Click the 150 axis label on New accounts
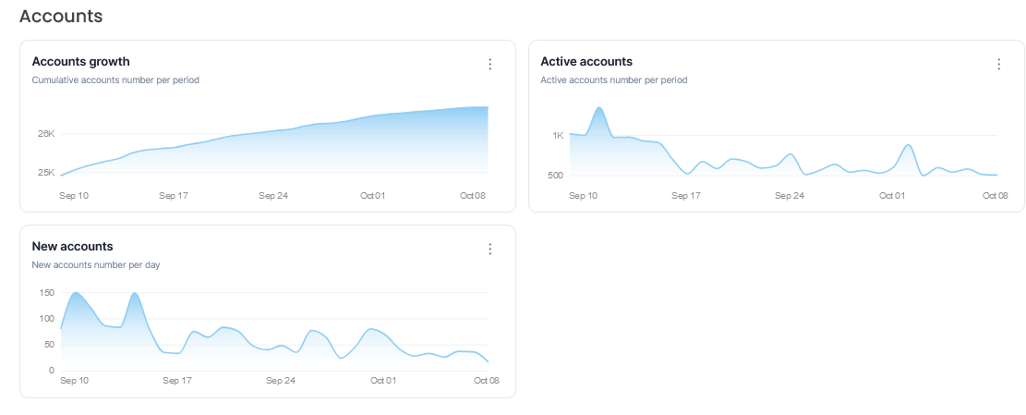Viewport: 1026px width, 415px height. tap(47, 293)
